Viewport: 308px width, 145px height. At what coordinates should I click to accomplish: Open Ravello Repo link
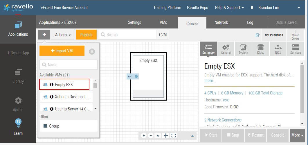pyautogui.click(x=198, y=8)
